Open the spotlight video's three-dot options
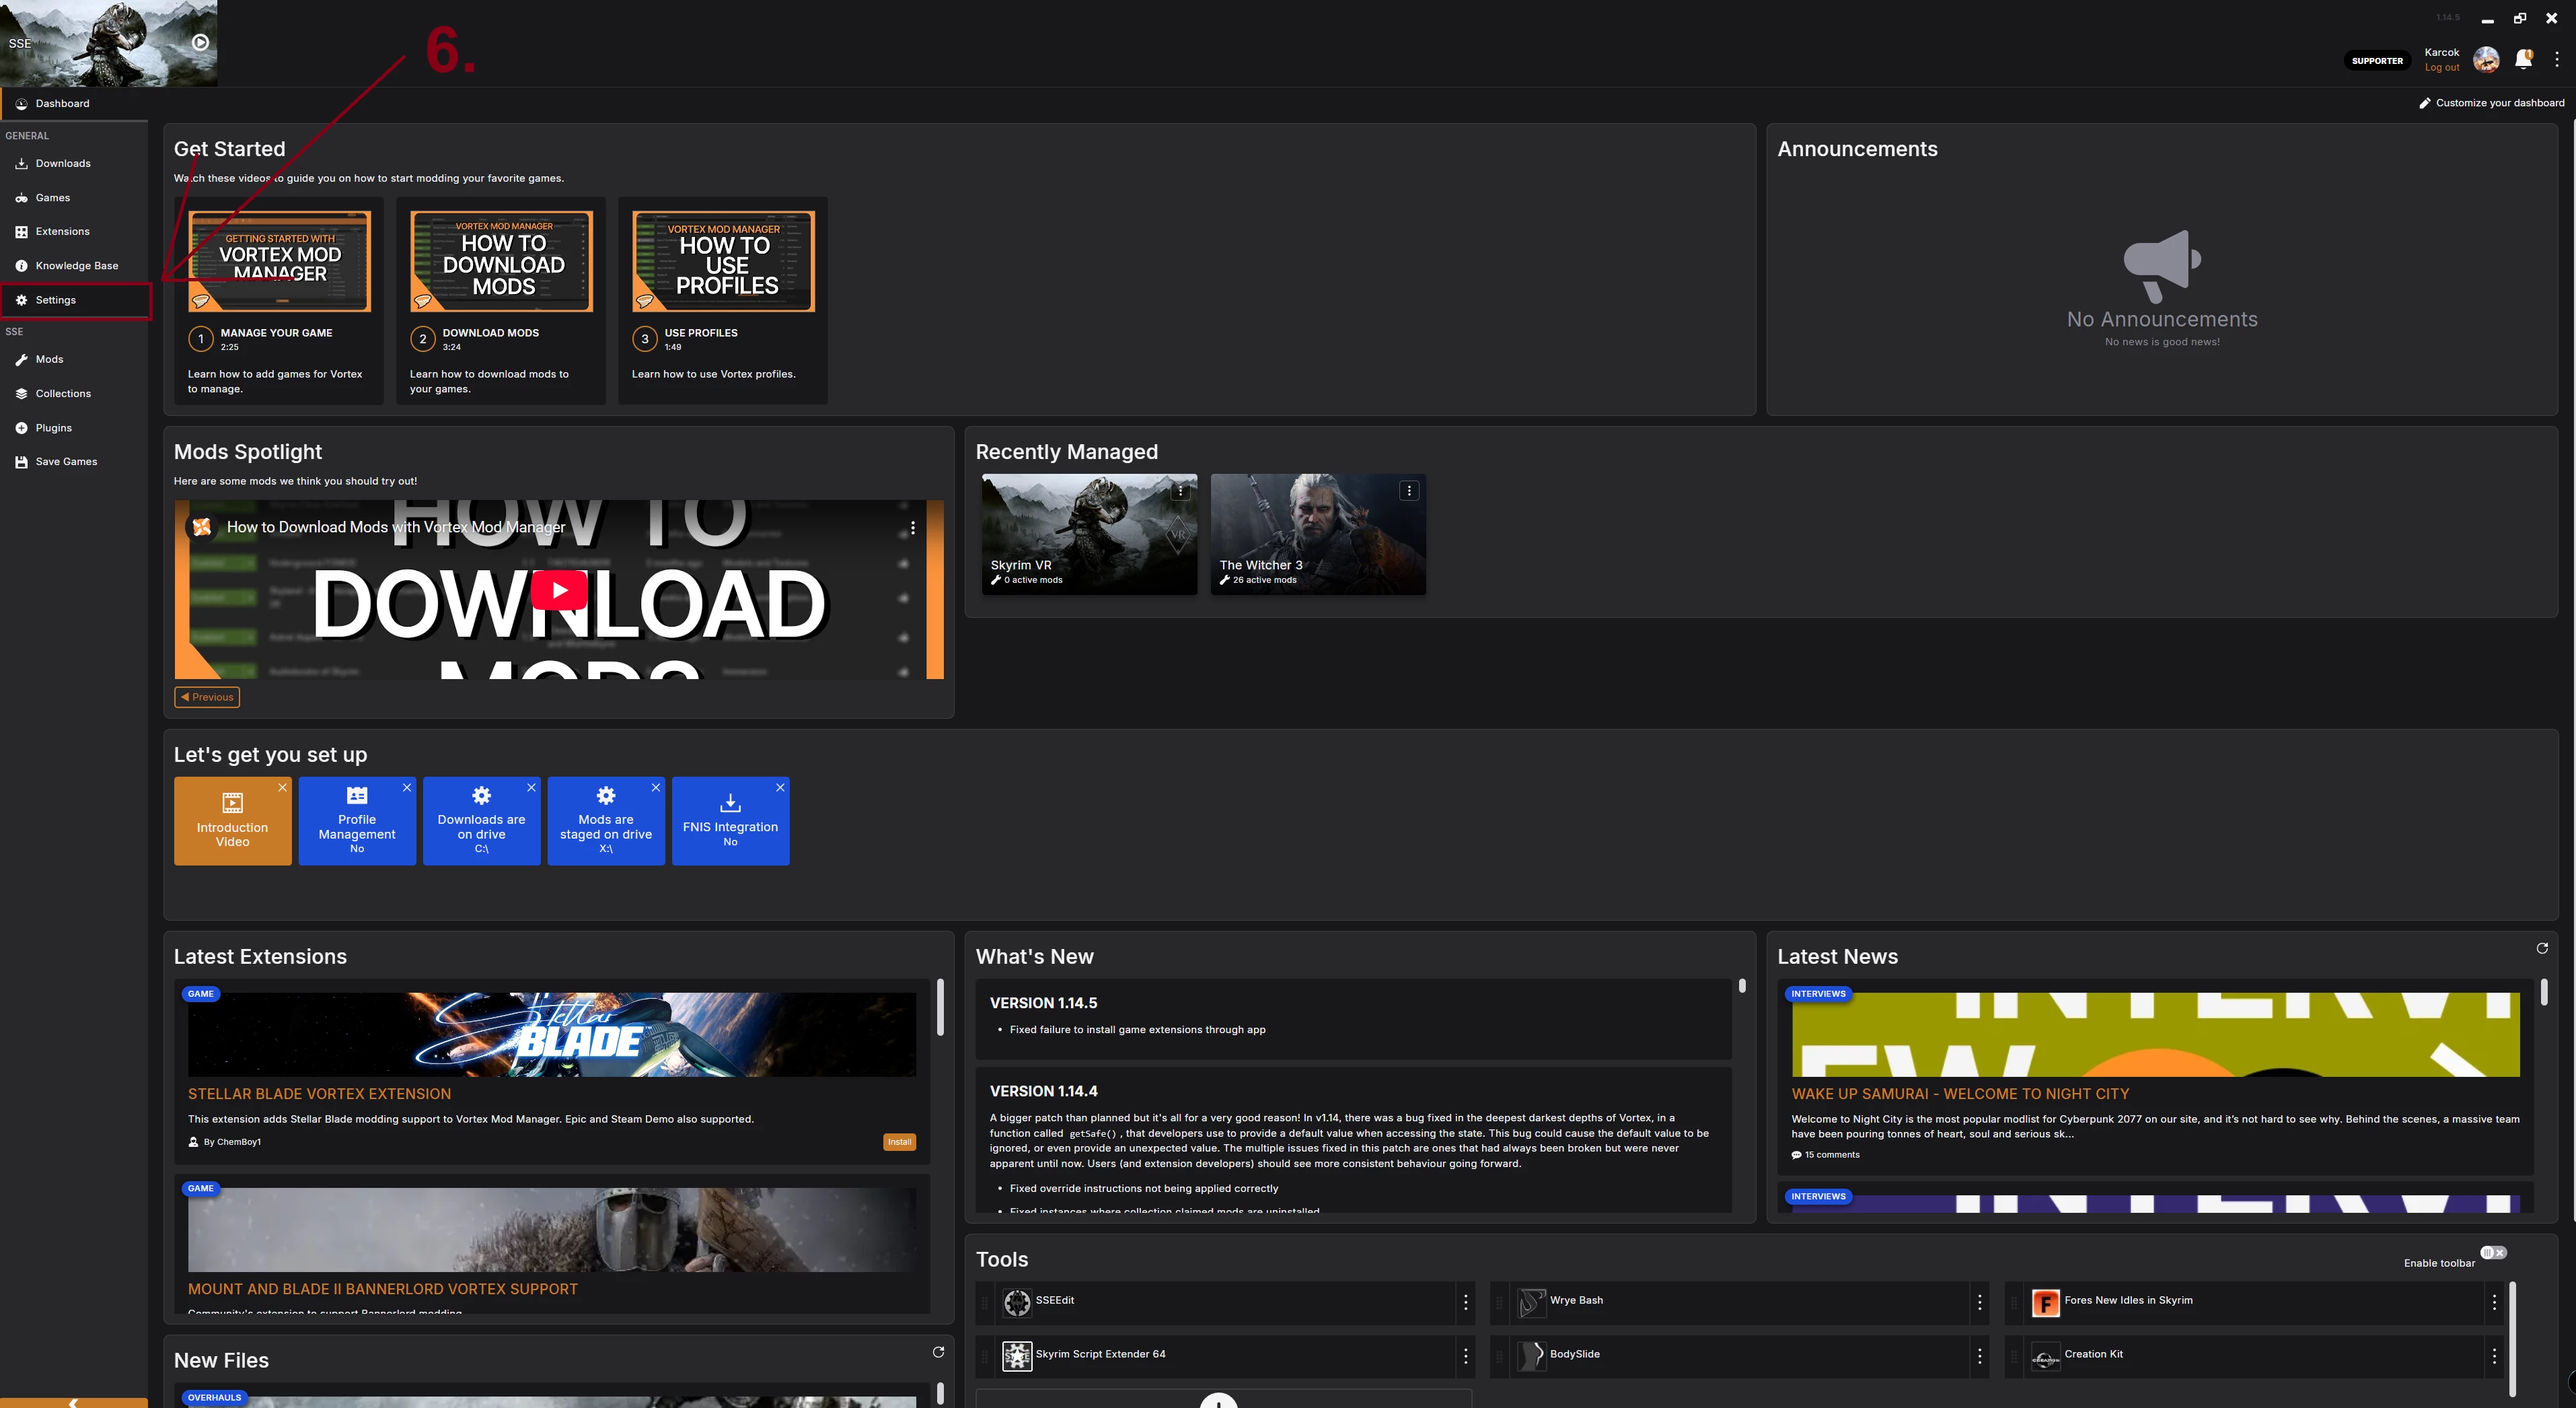Viewport: 2576px width, 1408px height. click(x=912, y=528)
